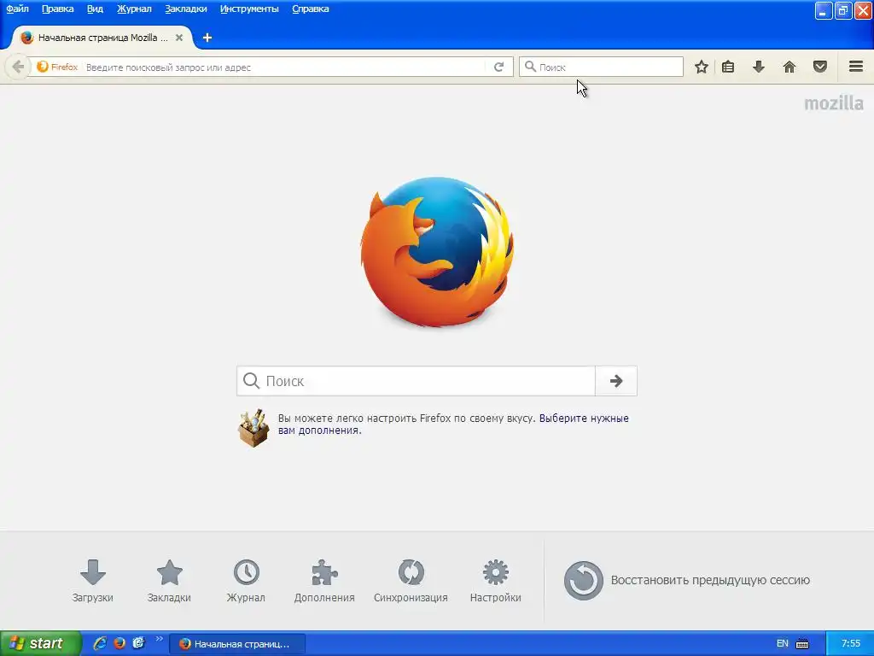Viewport: 874px width, 656px height.
Task: Open the Вид menu
Action: pos(95,9)
